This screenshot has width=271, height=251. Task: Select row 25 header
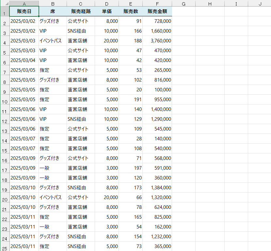coord(5,246)
